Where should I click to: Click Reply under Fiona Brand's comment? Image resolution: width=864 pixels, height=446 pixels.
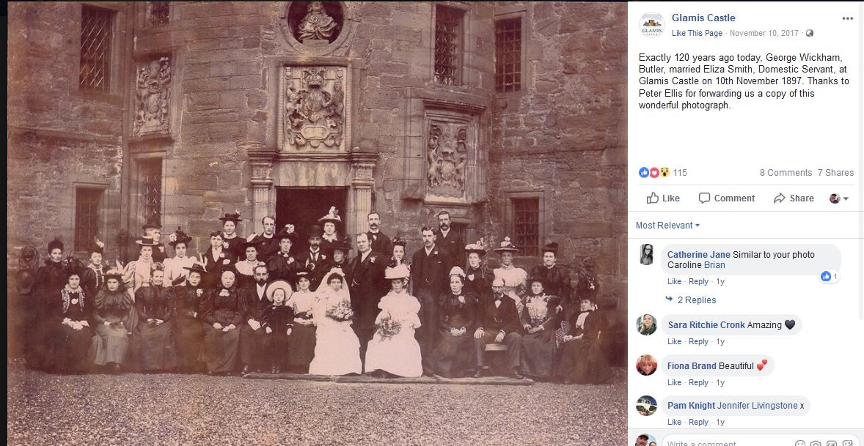(x=698, y=382)
